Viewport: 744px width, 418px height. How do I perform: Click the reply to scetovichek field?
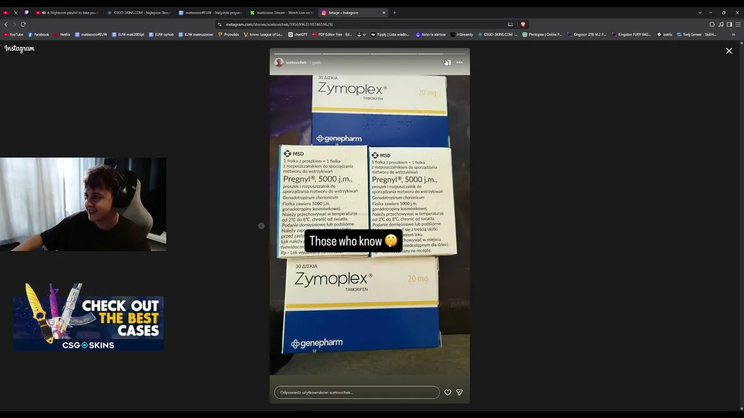[x=357, y=392]
